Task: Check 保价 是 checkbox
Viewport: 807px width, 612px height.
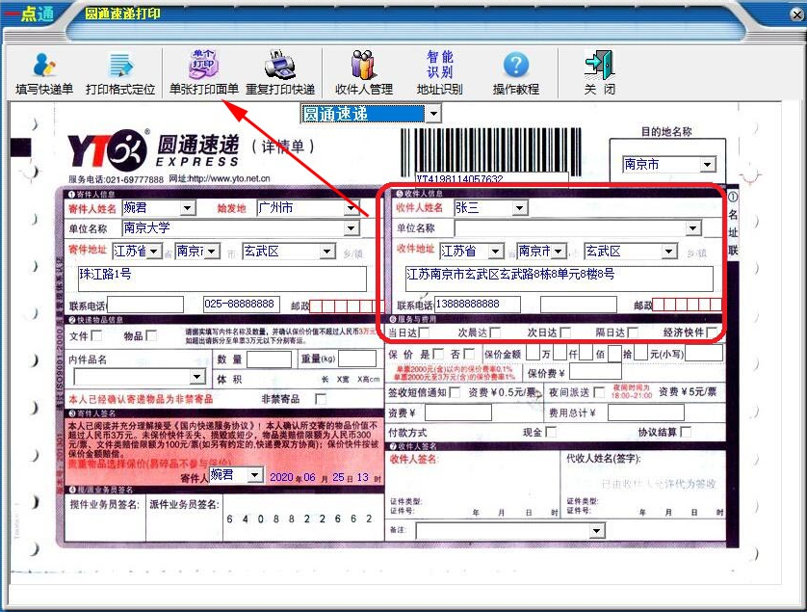Action: 438,354
